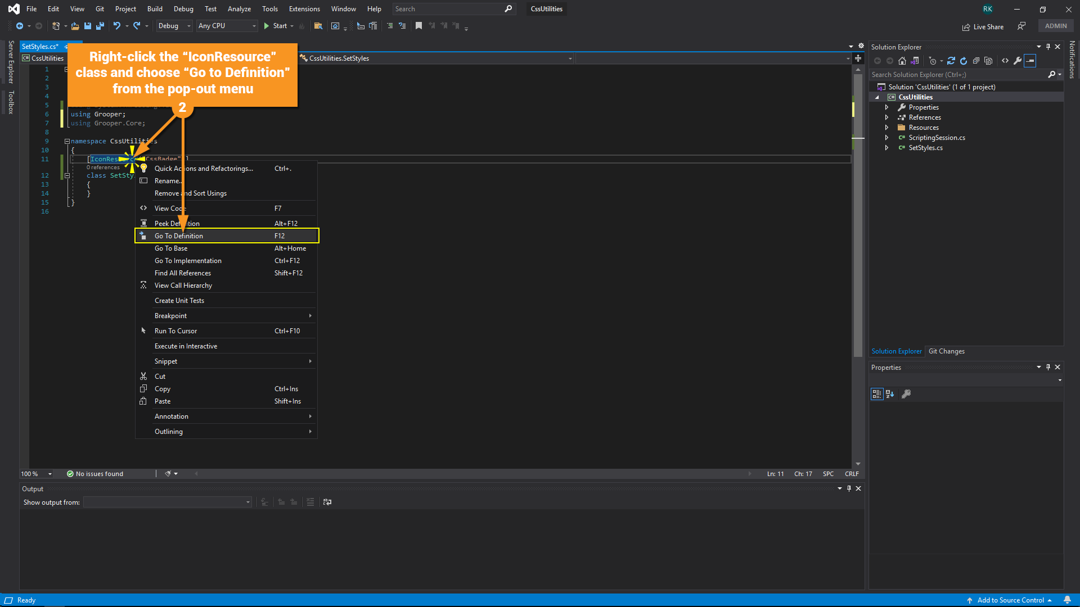Screen dimensions: 1080x607
Task: Toggle Show All Files in Solution Explorer
Action: (x=988, y=61)
